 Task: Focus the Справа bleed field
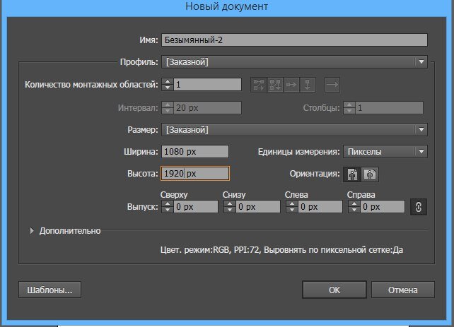coord(383,207)
